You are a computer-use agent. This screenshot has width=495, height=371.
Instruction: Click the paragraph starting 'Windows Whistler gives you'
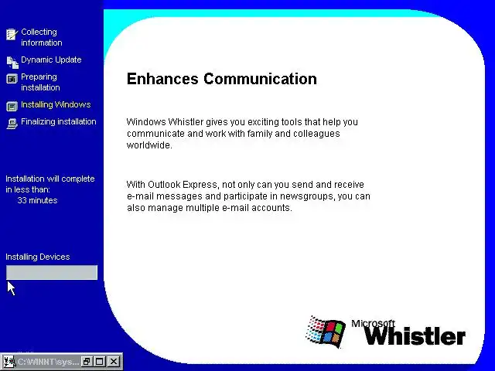[x=242, y=134]
